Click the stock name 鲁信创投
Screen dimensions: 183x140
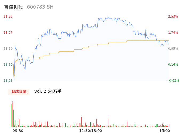pos(13,7)
